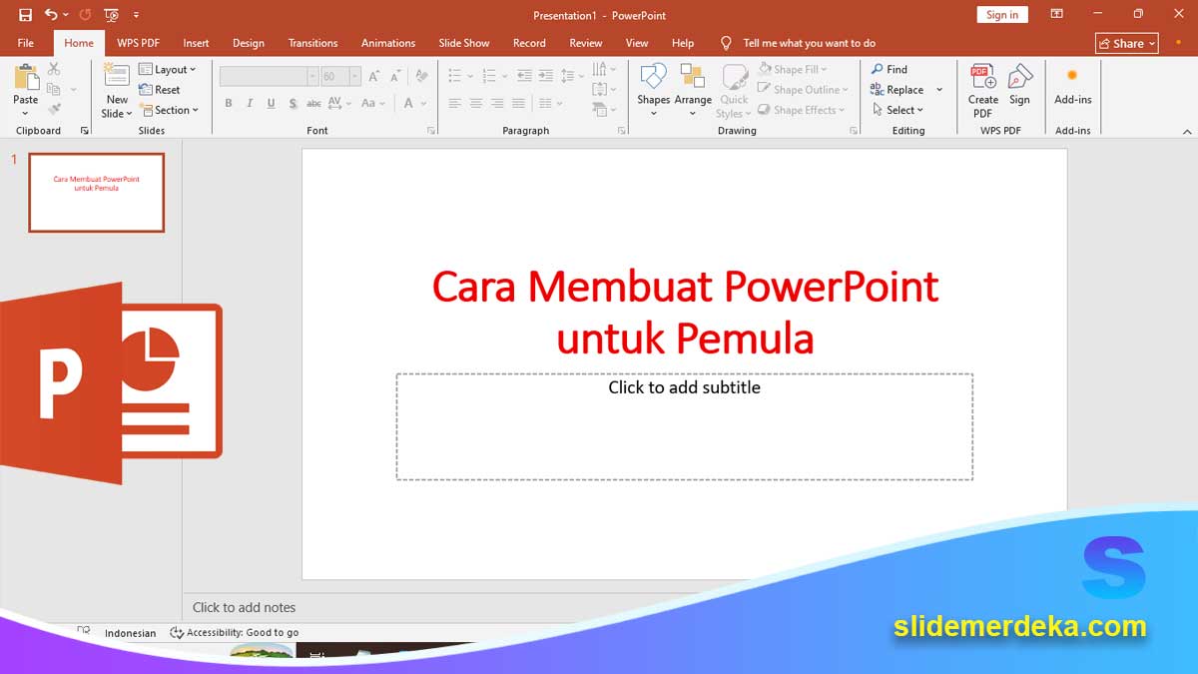This screenshot has height=674, width=1198.
Task: Click Replace in the Editing group
Action: (x=897, y=90)
